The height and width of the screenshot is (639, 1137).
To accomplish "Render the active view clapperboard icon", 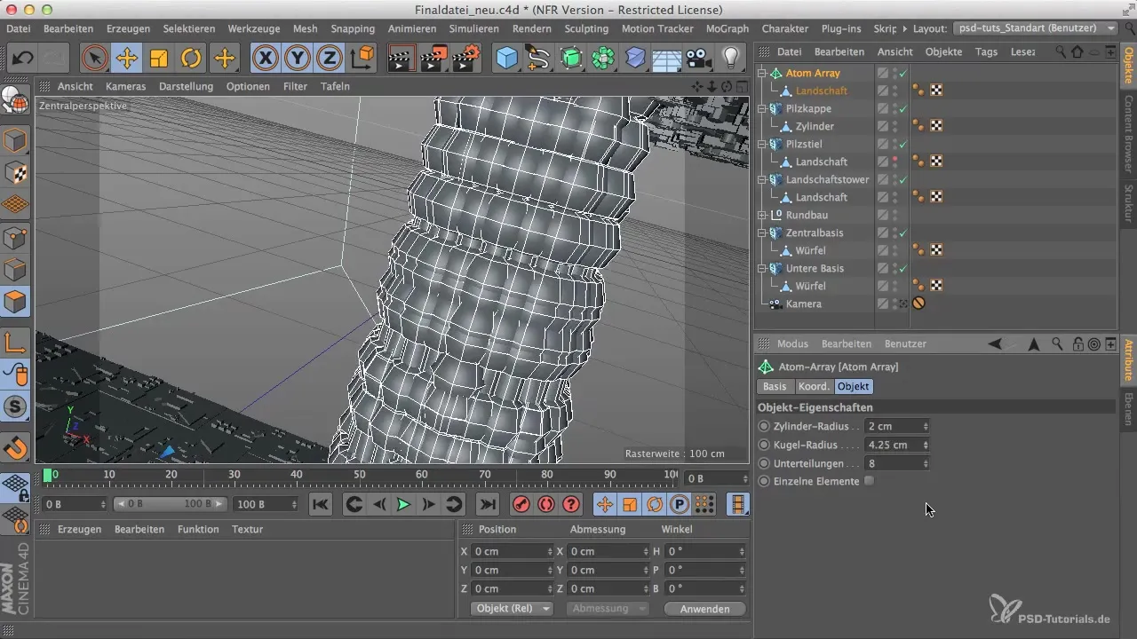I will coord(402,59).
